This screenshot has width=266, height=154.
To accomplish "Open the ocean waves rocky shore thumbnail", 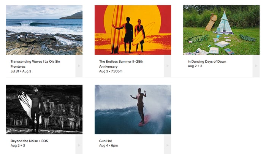I will [x=44, y=30].
